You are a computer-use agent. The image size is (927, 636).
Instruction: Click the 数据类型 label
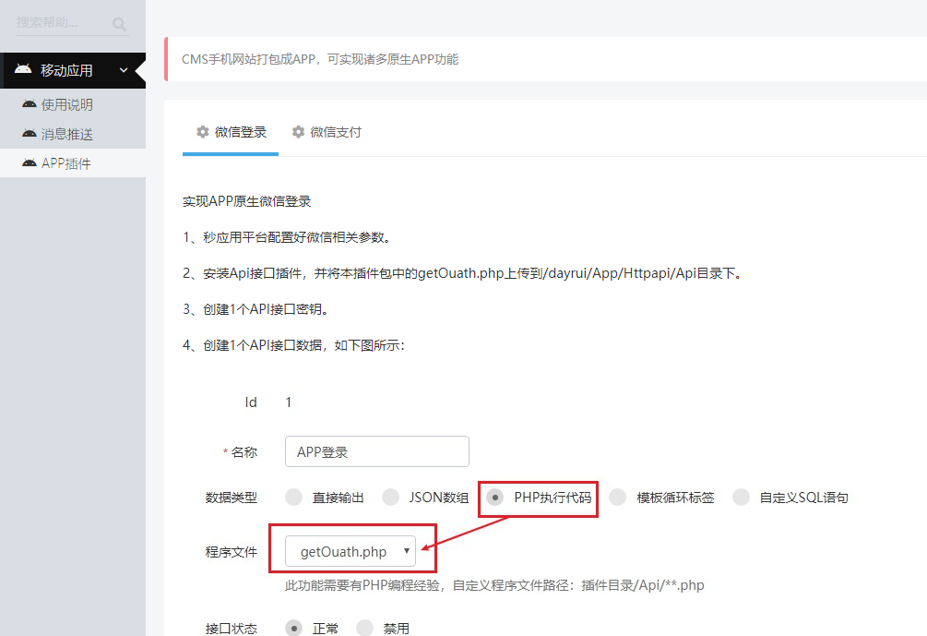coord(232,498)
